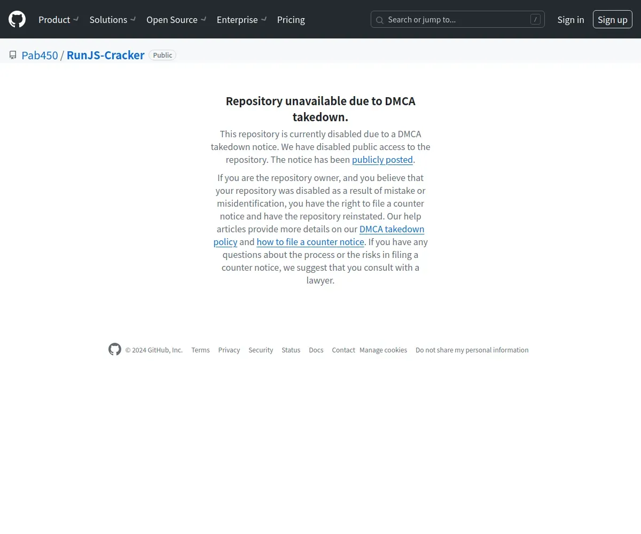
Task: Click the Sign up button
Action: tap(613, 20)
